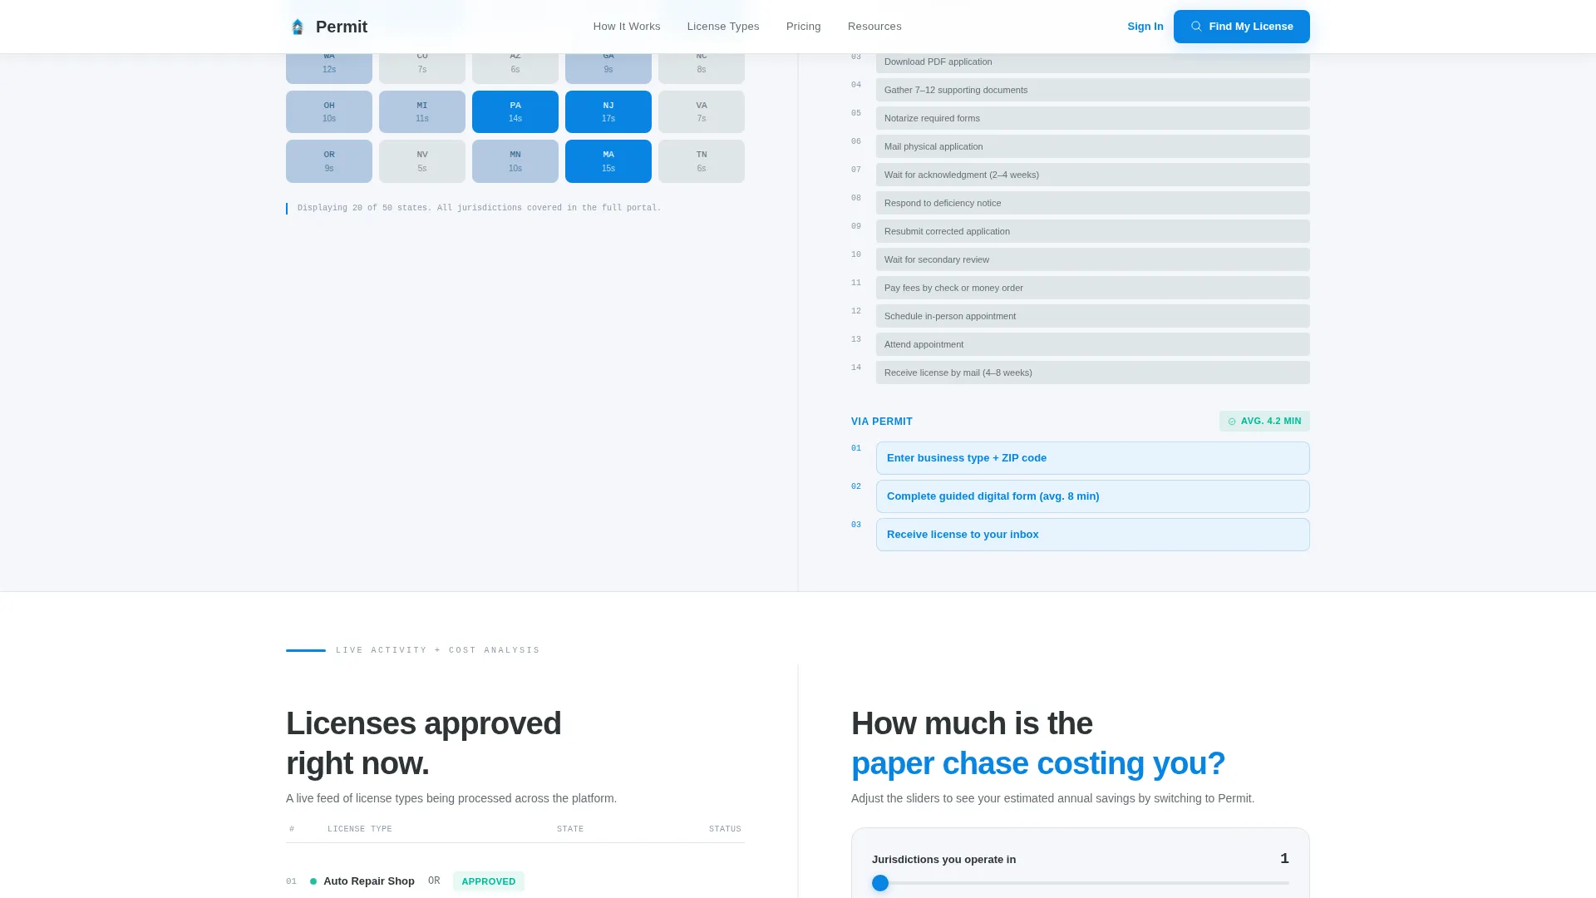This screenshot has height=898, width=1596.
Task: Click the AVG. 4.2 MIN badge text
Action: pos(1271,422)
